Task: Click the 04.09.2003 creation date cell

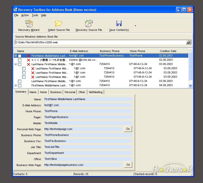Action: click(x=166, y=85)
